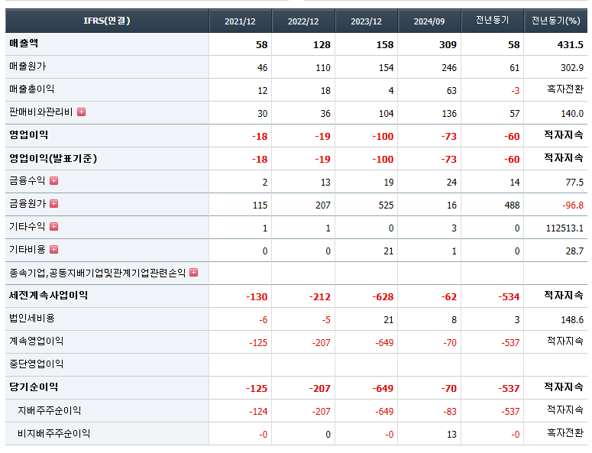Click the -124 value in 지배주주순이익 row

pyautogui.click(x=258, y=412)
